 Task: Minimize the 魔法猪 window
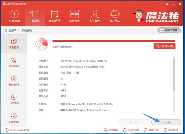pos(173,4)
